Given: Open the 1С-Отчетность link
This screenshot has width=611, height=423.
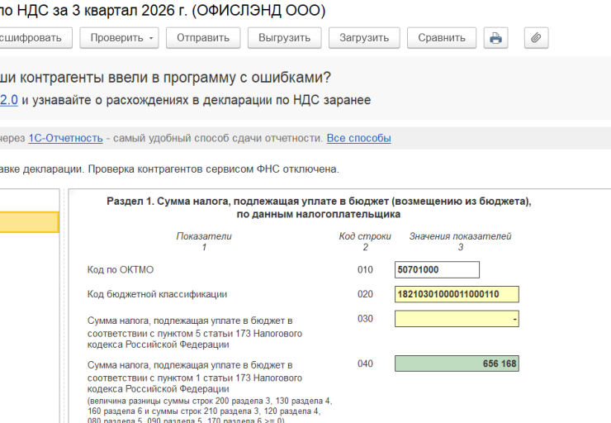Looking at the screenshot, I should pos(65,138).
